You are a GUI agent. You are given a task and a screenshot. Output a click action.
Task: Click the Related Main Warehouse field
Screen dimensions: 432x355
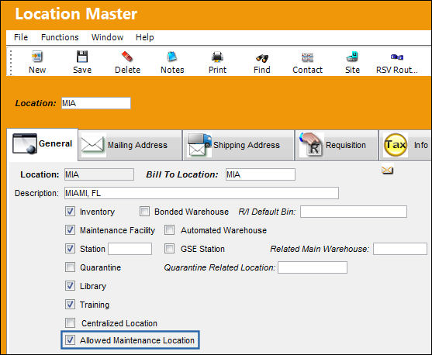click(x=400, y=249)
